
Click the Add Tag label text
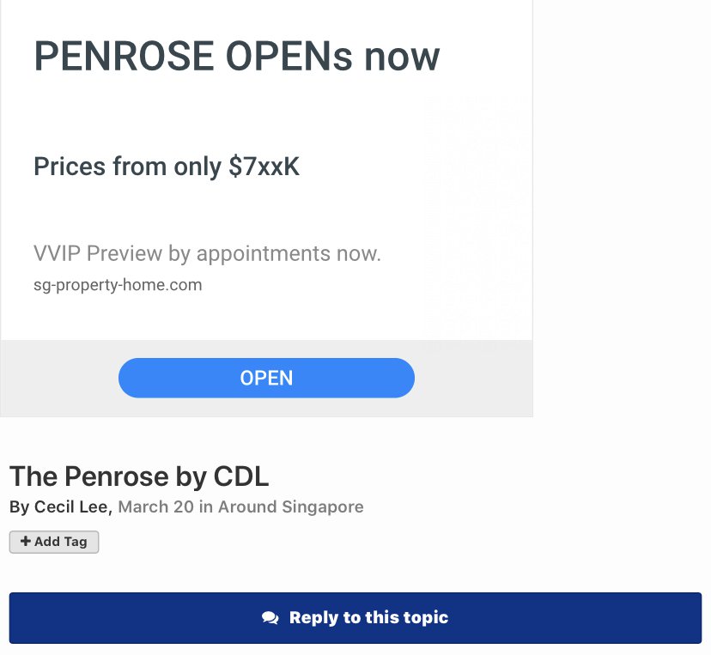[61, 542]
